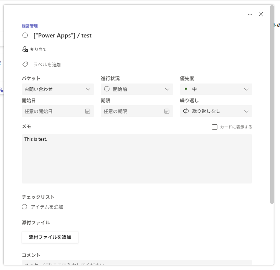Image resolution: width=280 pixels, height=270 pixels.
Task: Expand the バケット dropdown chevron
Action: (88, 89)
